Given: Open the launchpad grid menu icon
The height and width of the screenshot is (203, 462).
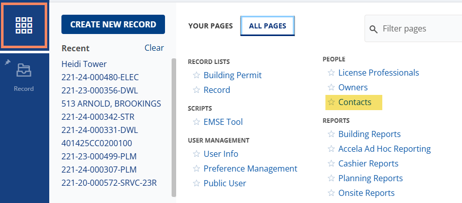Looking at the screenshot, I should [24, 24].
